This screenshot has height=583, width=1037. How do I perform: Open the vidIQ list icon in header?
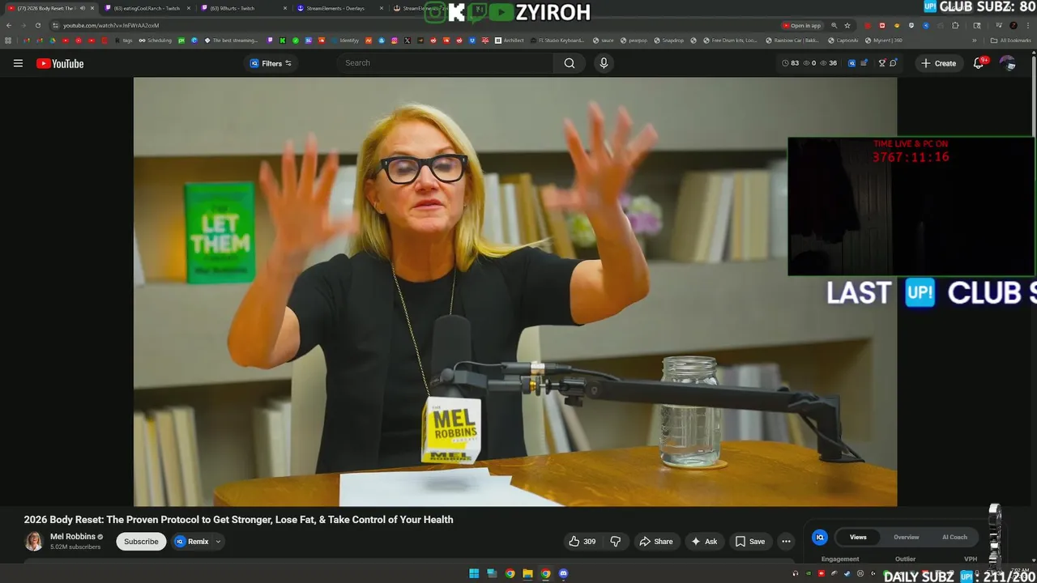click(x=864, y=63)
